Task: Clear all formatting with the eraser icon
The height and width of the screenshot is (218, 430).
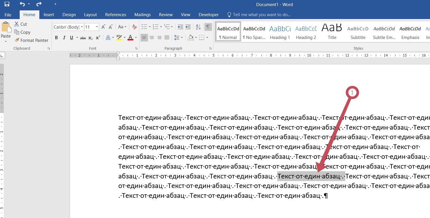Action: [134, 27]
